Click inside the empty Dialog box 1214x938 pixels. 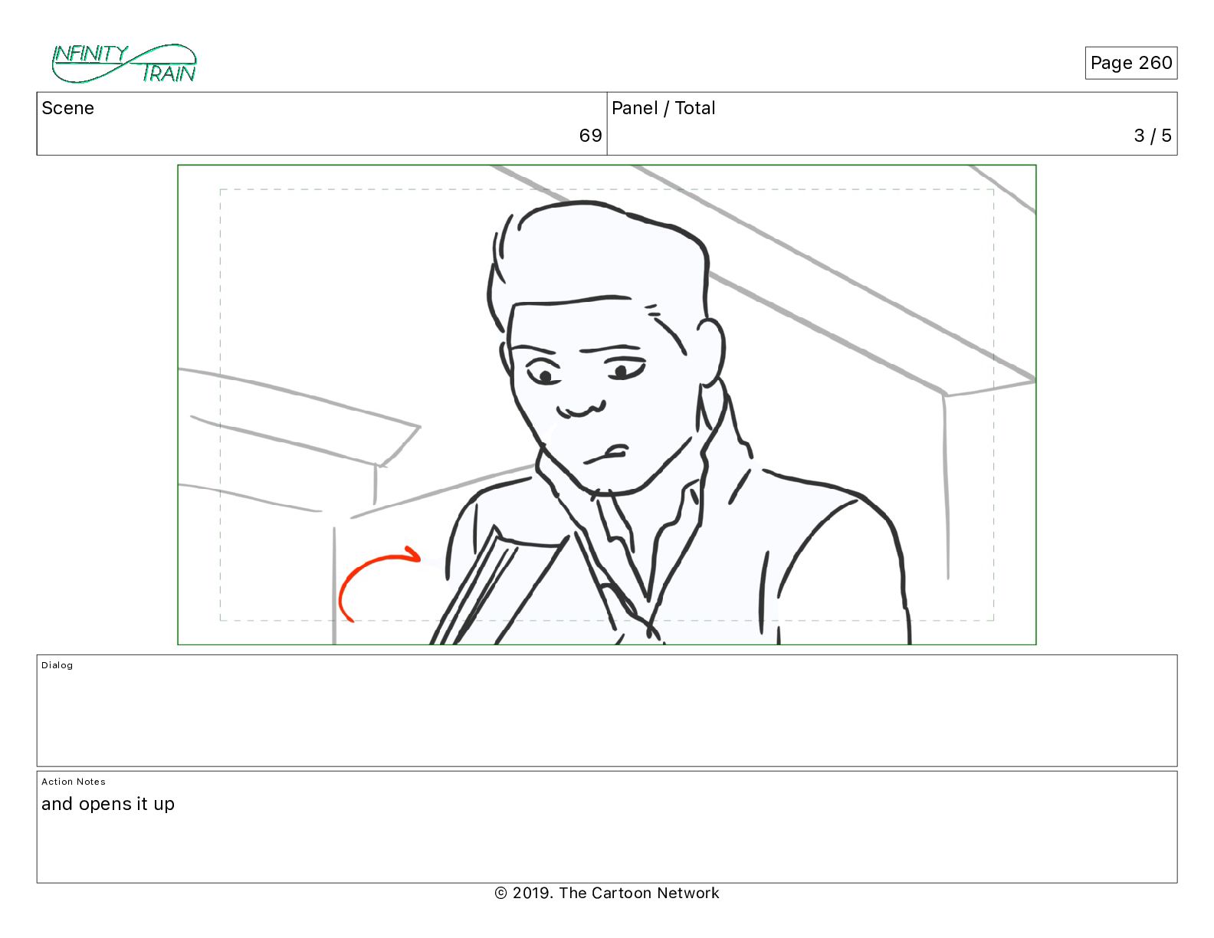pyautogui.click(x=607, y=710)
